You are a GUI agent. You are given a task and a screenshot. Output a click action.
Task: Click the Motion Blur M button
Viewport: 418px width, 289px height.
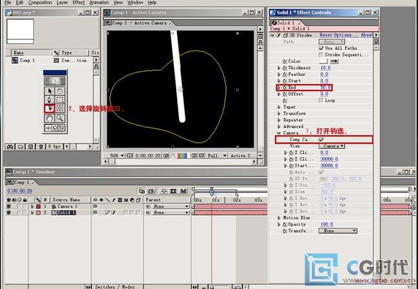click(183, 191)
